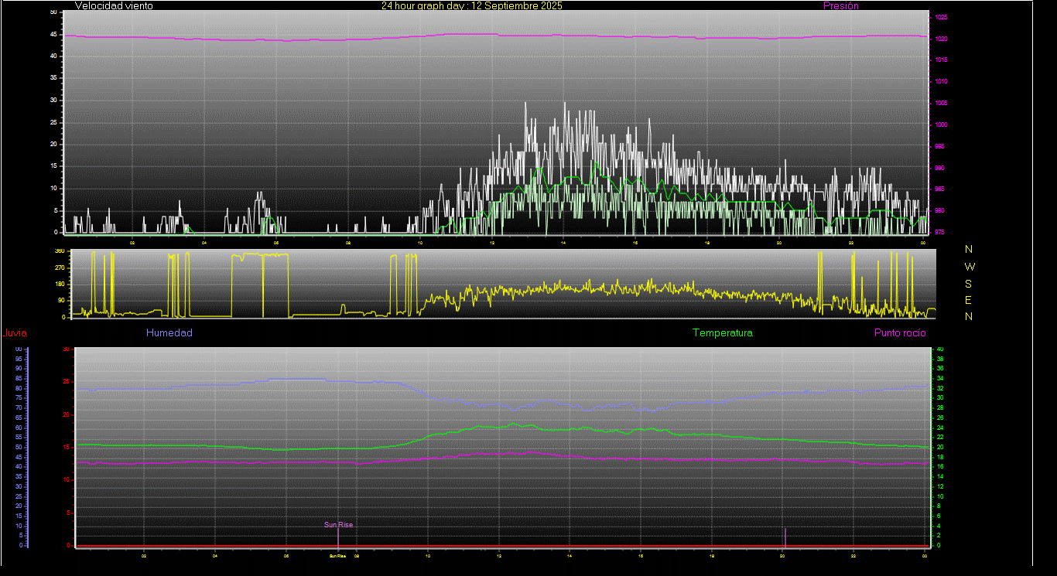1057x576 pixels.
Task: Click the "Punto rocío" legend label
Action: click(899, 333)
